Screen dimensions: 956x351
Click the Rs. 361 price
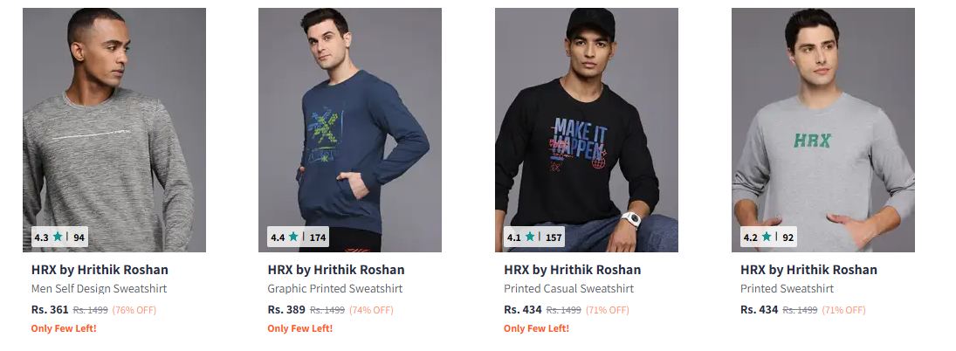50,310
